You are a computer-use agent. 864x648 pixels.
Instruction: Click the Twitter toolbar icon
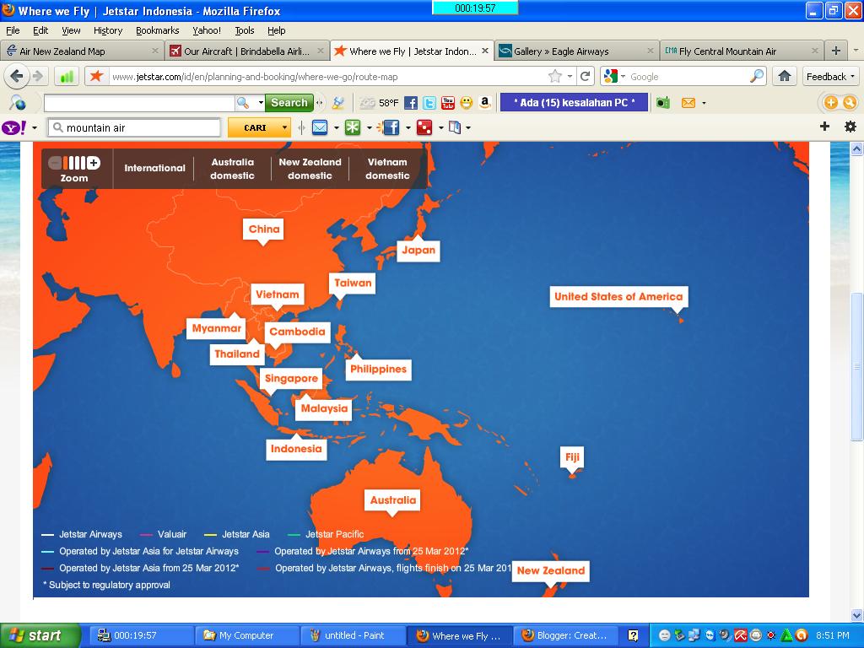(x=429, y=103)
